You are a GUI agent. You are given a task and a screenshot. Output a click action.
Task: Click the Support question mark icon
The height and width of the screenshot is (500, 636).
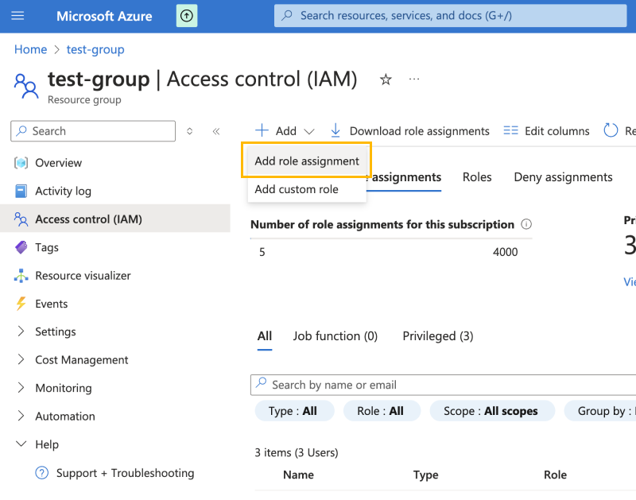click(x=42, y=473)
